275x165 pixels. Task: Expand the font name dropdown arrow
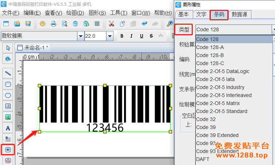80,36
